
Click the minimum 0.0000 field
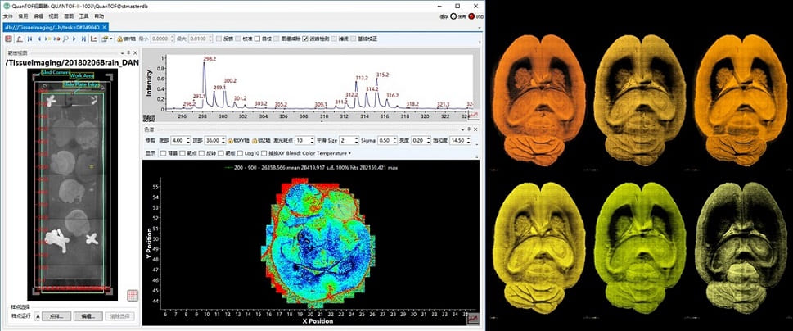(162, 39)
